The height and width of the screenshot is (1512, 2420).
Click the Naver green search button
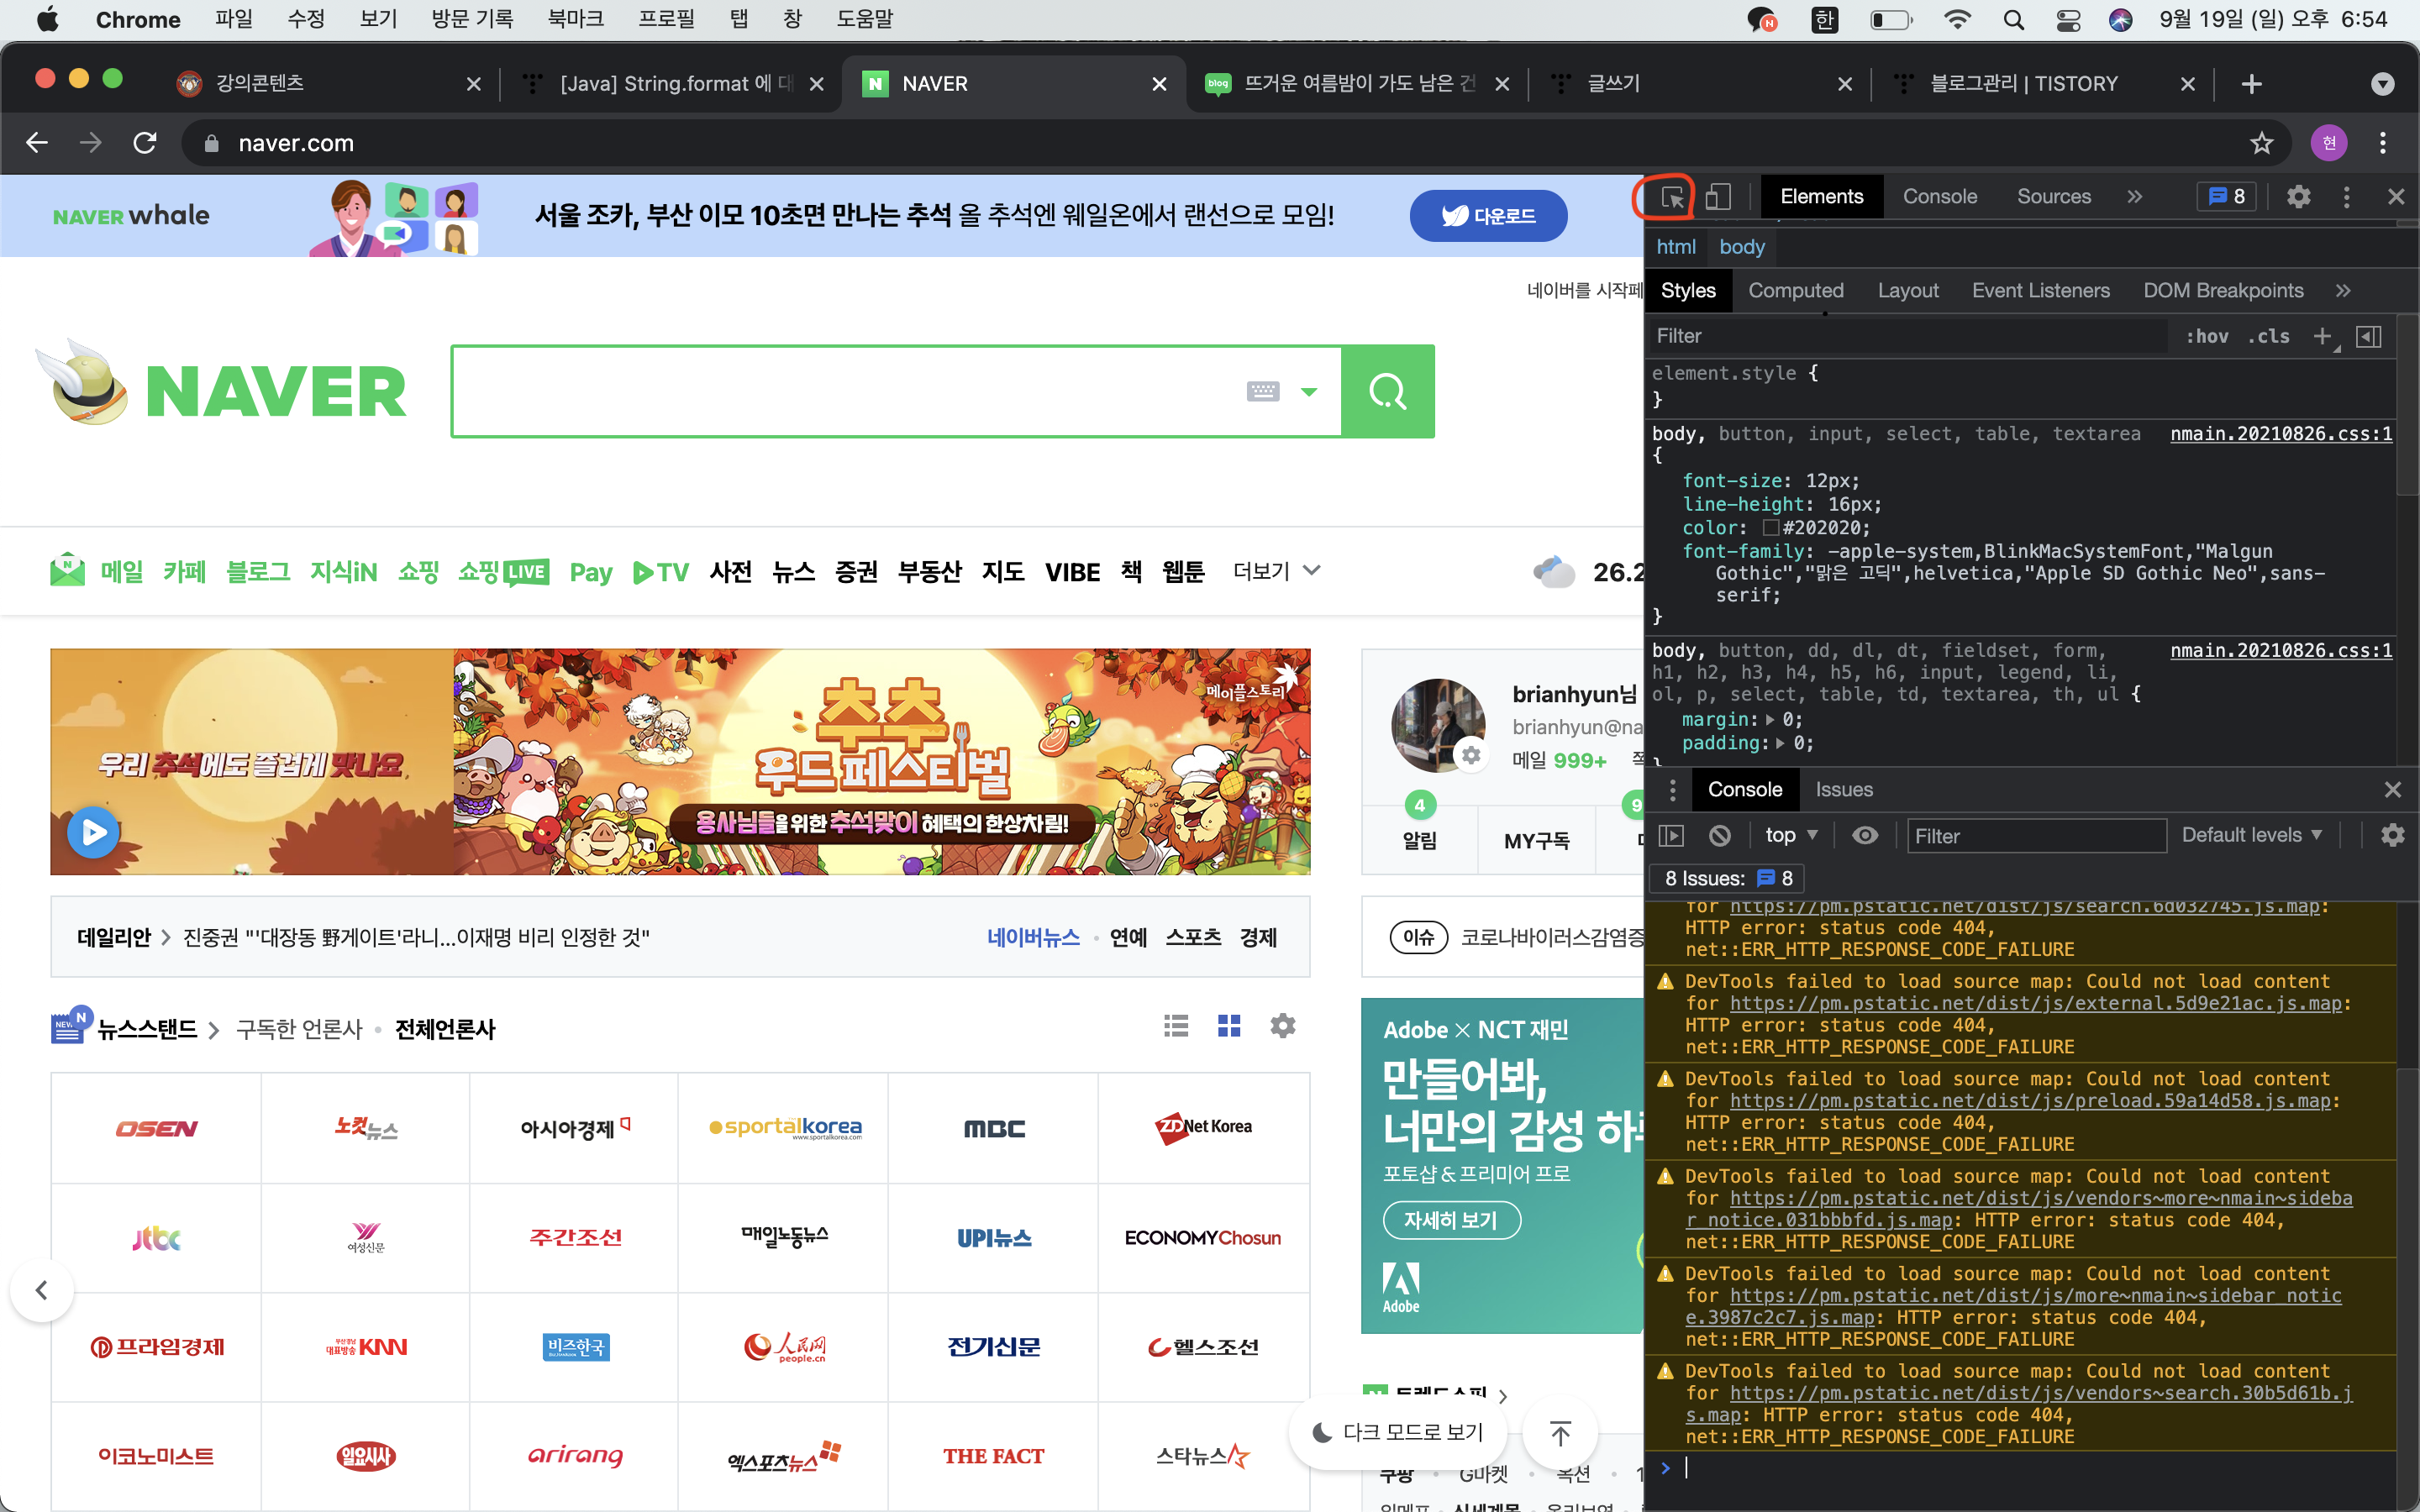click(x=1387, y=392)
